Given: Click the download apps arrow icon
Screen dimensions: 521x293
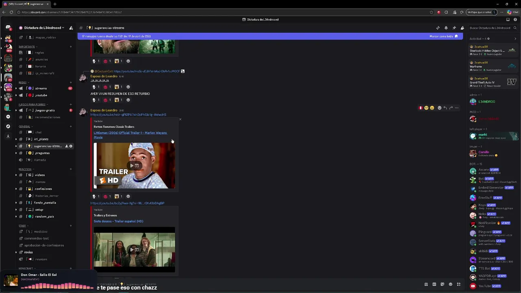Looking at the screenshot, I should (8, 136).
